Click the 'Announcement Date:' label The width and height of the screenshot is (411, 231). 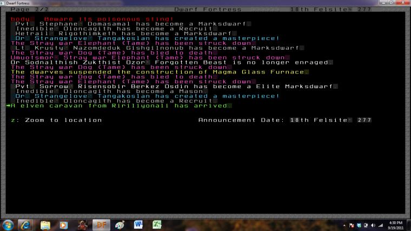(x=241, y=120)
